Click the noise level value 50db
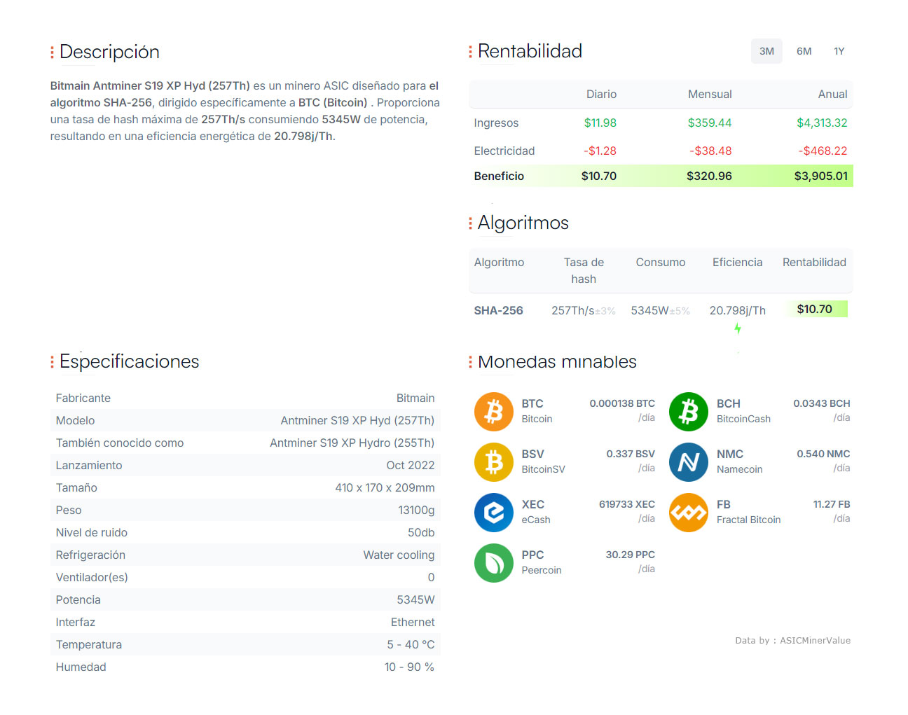The height and width of the screenshot is (715, 908). [x=421, y=532]
